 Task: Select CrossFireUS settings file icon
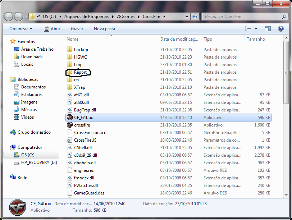point(70,140)
